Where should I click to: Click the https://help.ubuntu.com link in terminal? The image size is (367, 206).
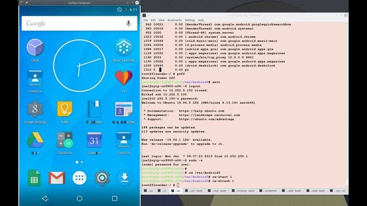tap(201, 111)
